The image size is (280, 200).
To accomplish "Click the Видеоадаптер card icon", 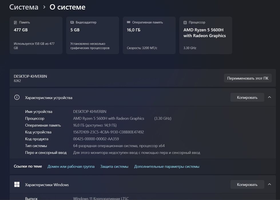I will 72,22.
